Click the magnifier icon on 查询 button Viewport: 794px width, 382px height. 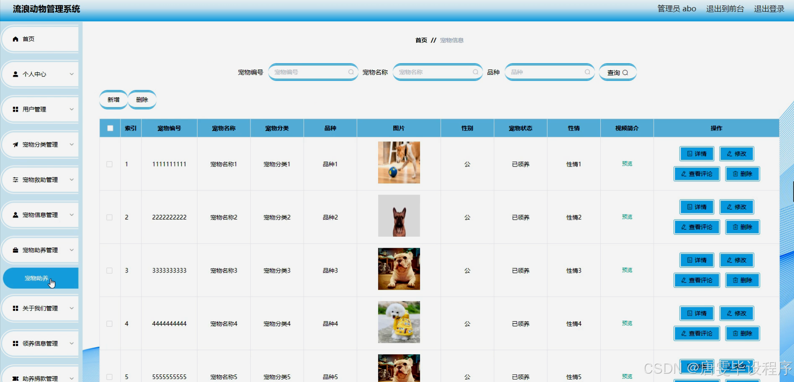pos(625,72)
